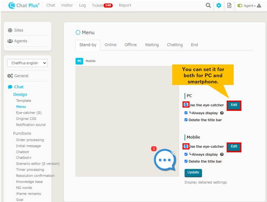Image resolution: width=267 pixels, height=202 pixels.
Task: Toggle PC Always display checkbox
Action: click(186, 113)
